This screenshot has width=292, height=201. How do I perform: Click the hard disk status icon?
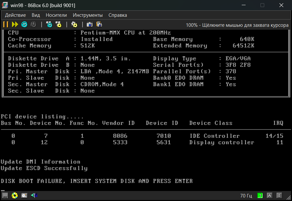click(24, 196)
